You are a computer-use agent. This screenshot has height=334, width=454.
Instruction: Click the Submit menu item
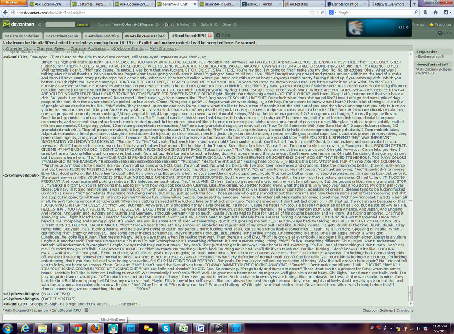point(207,24)
